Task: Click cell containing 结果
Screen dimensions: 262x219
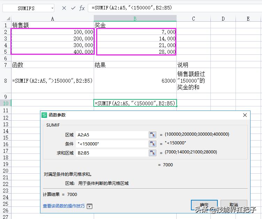Action: tap(135, 65)
